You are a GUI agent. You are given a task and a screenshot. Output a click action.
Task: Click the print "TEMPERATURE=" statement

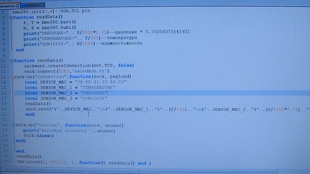(x=62, y=38)
